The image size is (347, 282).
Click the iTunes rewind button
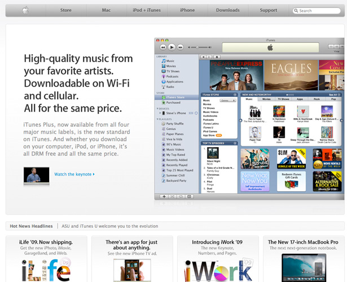163,47
